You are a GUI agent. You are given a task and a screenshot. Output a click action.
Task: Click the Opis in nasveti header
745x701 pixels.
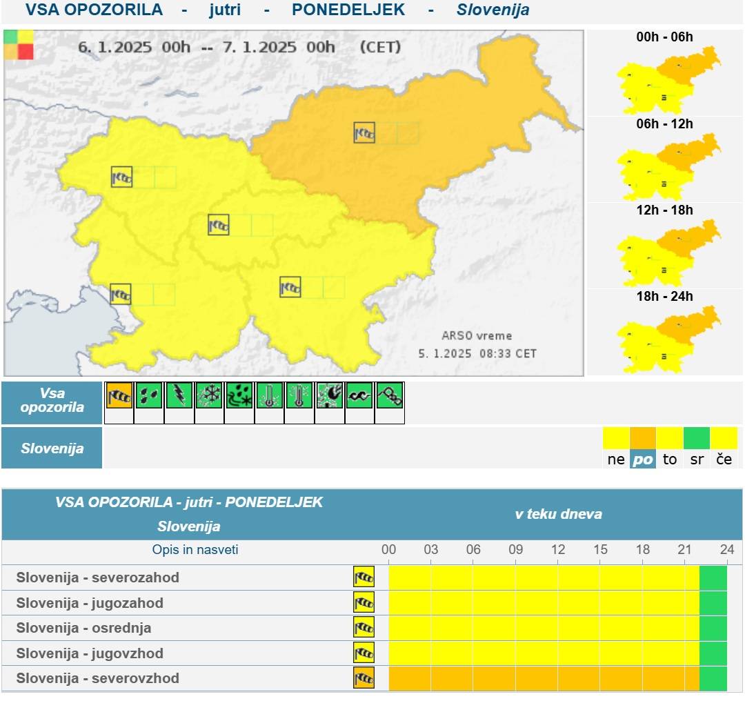click(195, 550)
